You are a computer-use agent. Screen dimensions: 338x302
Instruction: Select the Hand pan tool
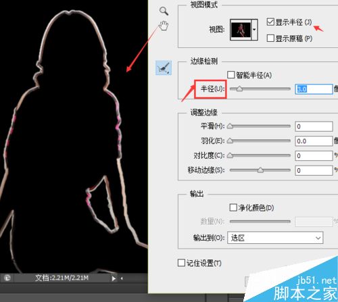pyautogui.click(x=164, y=26)
